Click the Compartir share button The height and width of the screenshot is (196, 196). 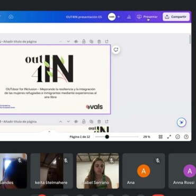click(176, 17)
